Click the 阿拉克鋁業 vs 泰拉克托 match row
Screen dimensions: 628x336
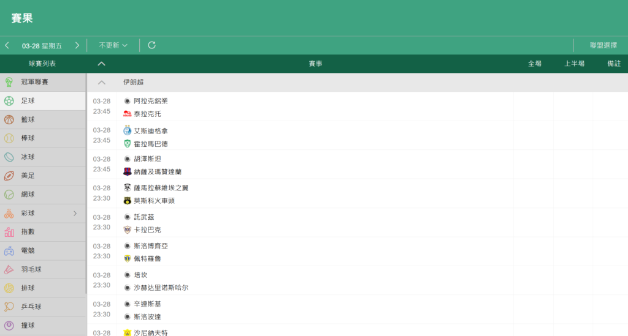point(307,107)
